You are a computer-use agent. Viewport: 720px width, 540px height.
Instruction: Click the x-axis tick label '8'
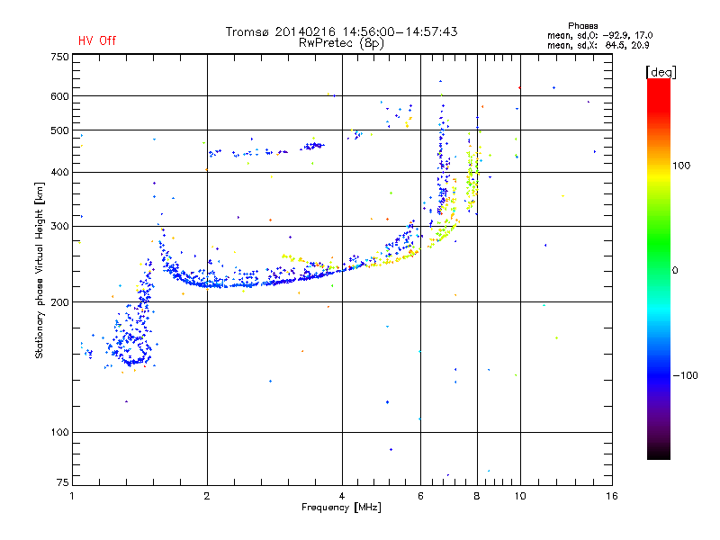477,496
